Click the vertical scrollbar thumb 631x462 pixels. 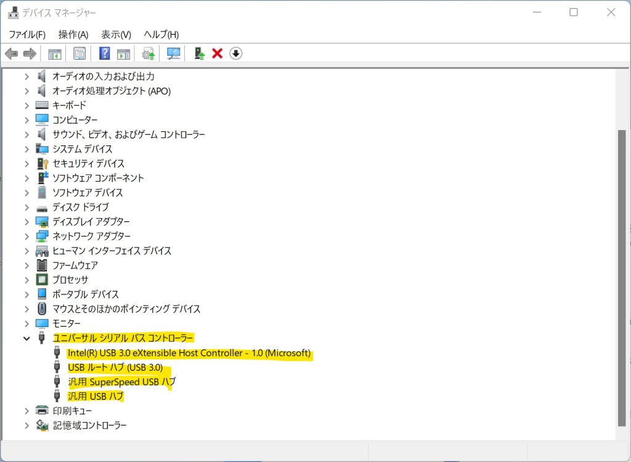(x=622, y=278)
